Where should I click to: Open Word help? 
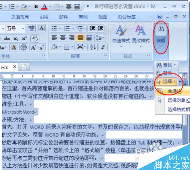[160, 17]
